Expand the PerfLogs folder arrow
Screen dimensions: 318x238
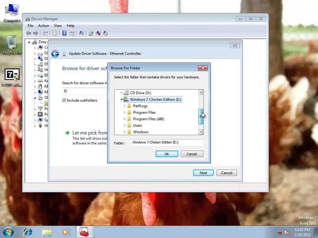pos(125,106)
